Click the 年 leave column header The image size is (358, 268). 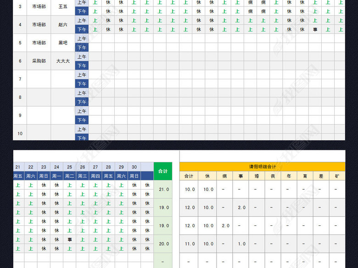click(x=288, y=176)
